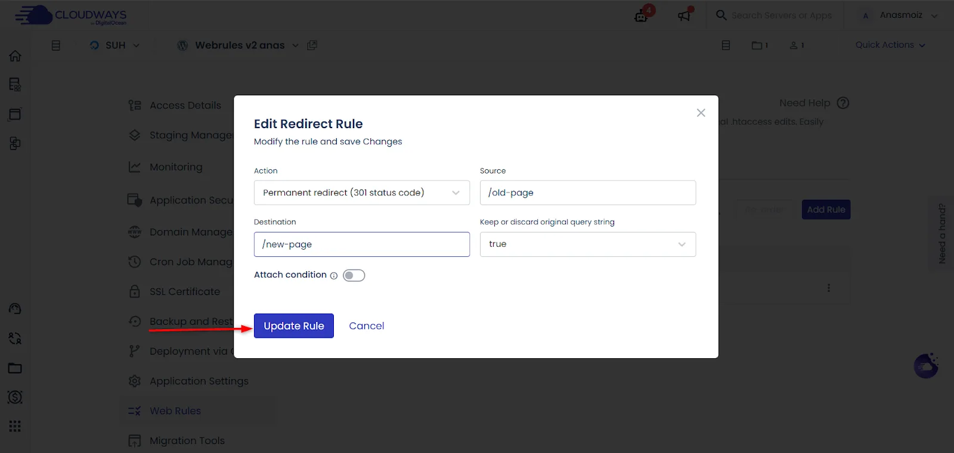Open the query string true dropdown
The height and width of the screenshot is (453, 954).
[588, 244]
